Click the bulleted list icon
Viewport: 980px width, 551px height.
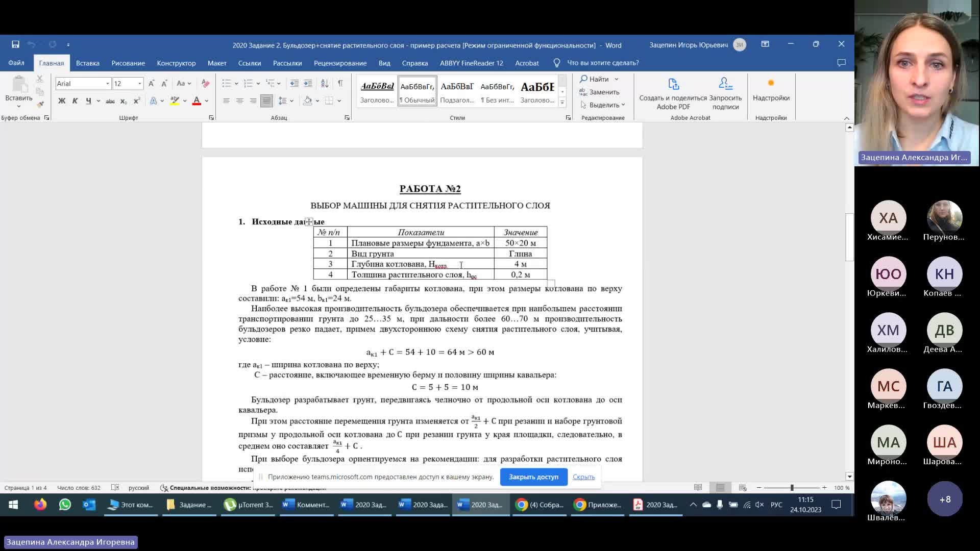(x=227, y=83)
